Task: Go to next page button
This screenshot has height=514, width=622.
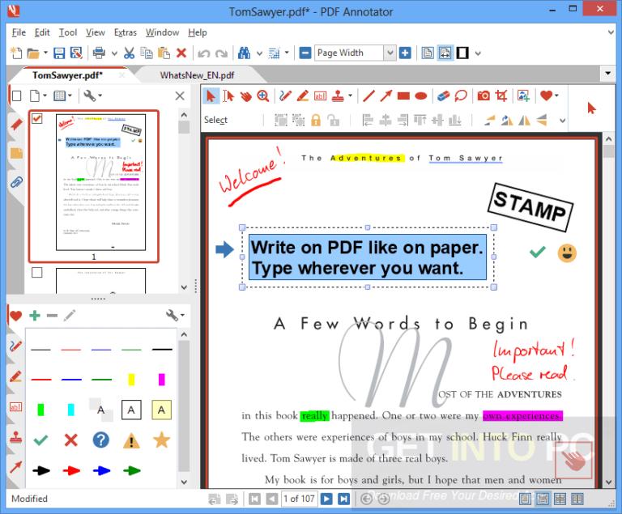Action: (326, 499)
